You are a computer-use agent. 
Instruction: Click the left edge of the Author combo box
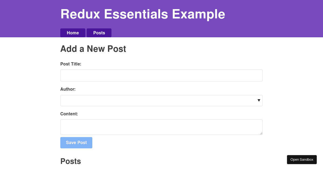62,101
